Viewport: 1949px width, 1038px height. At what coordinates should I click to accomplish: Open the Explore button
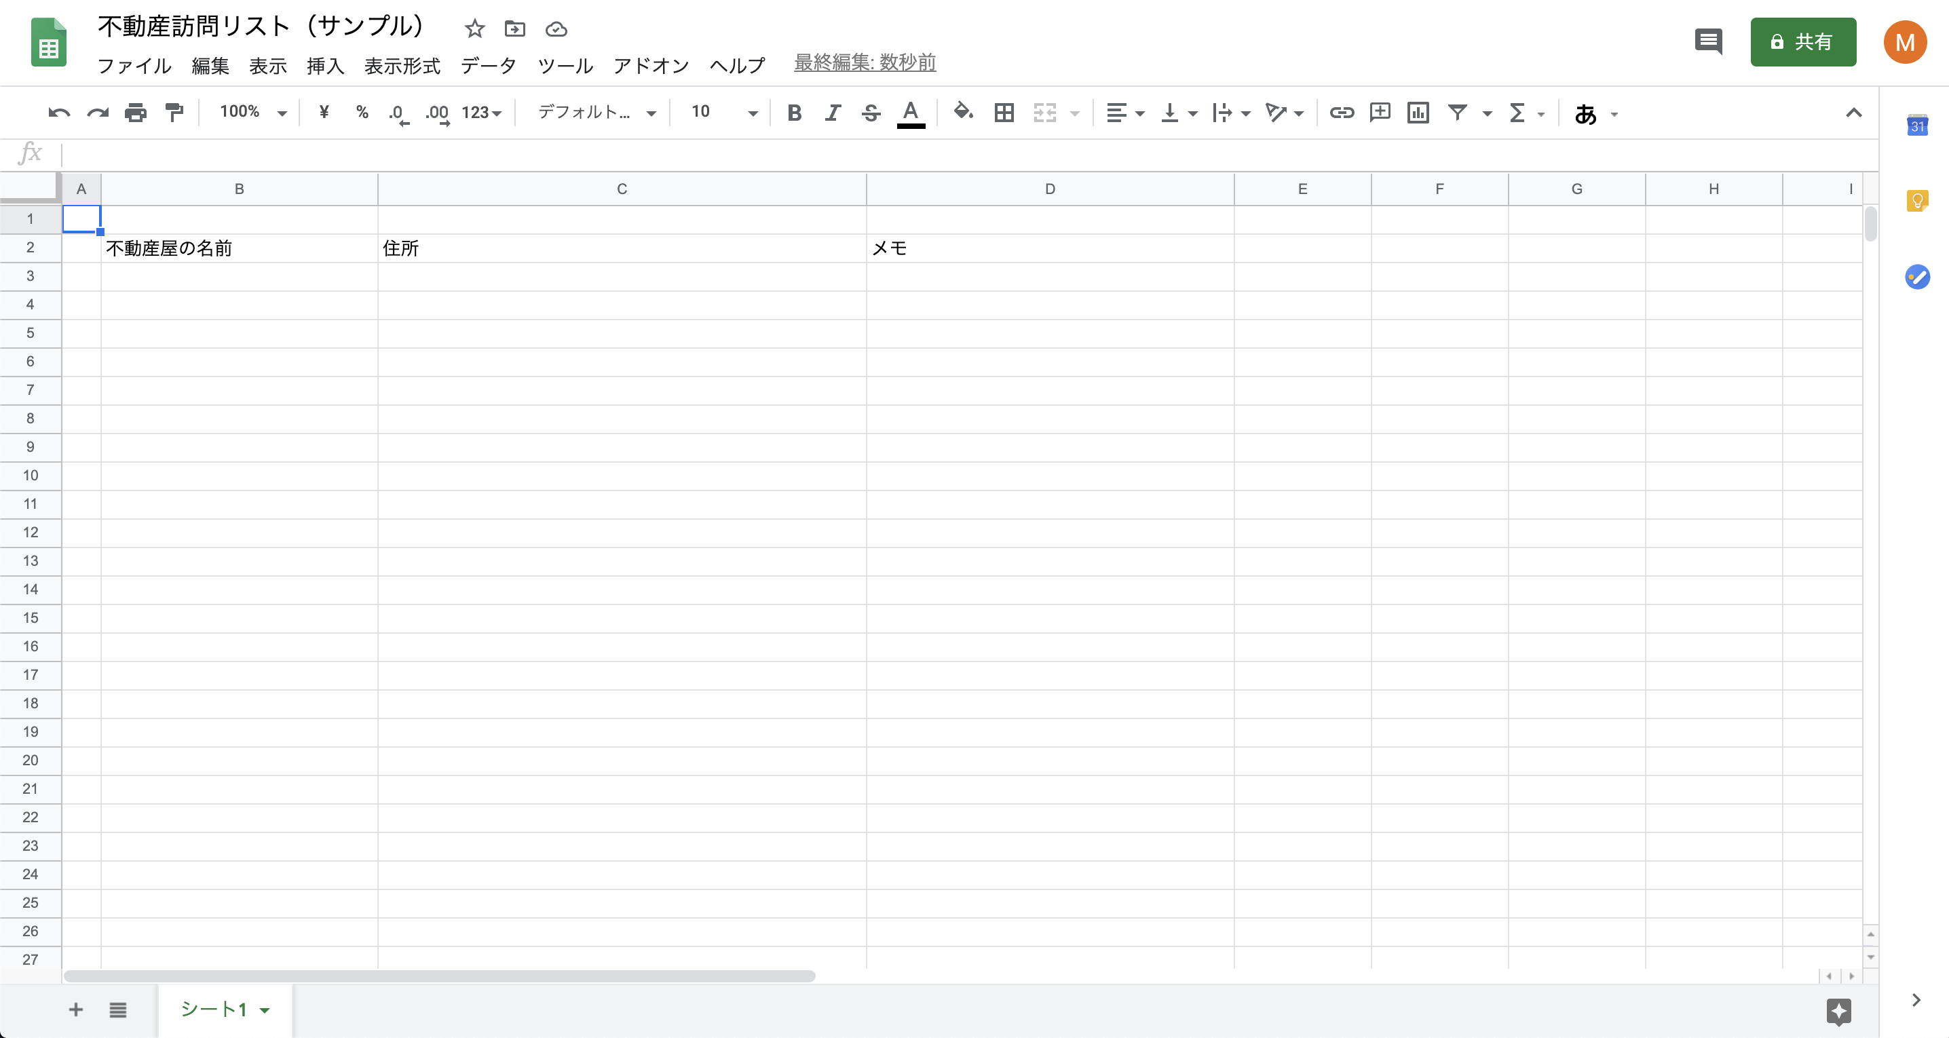[1838, 1012]
